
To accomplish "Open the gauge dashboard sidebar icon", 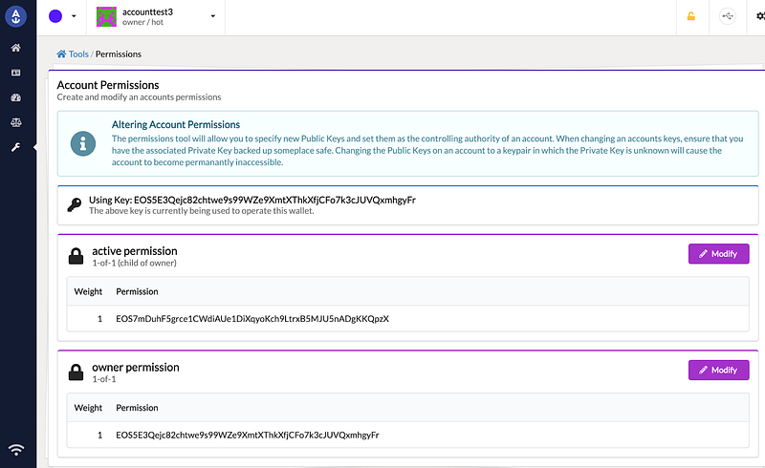I will tap(16, 97).
